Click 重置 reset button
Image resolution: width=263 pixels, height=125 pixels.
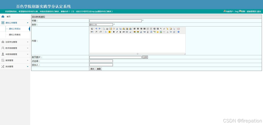(99, 69)
